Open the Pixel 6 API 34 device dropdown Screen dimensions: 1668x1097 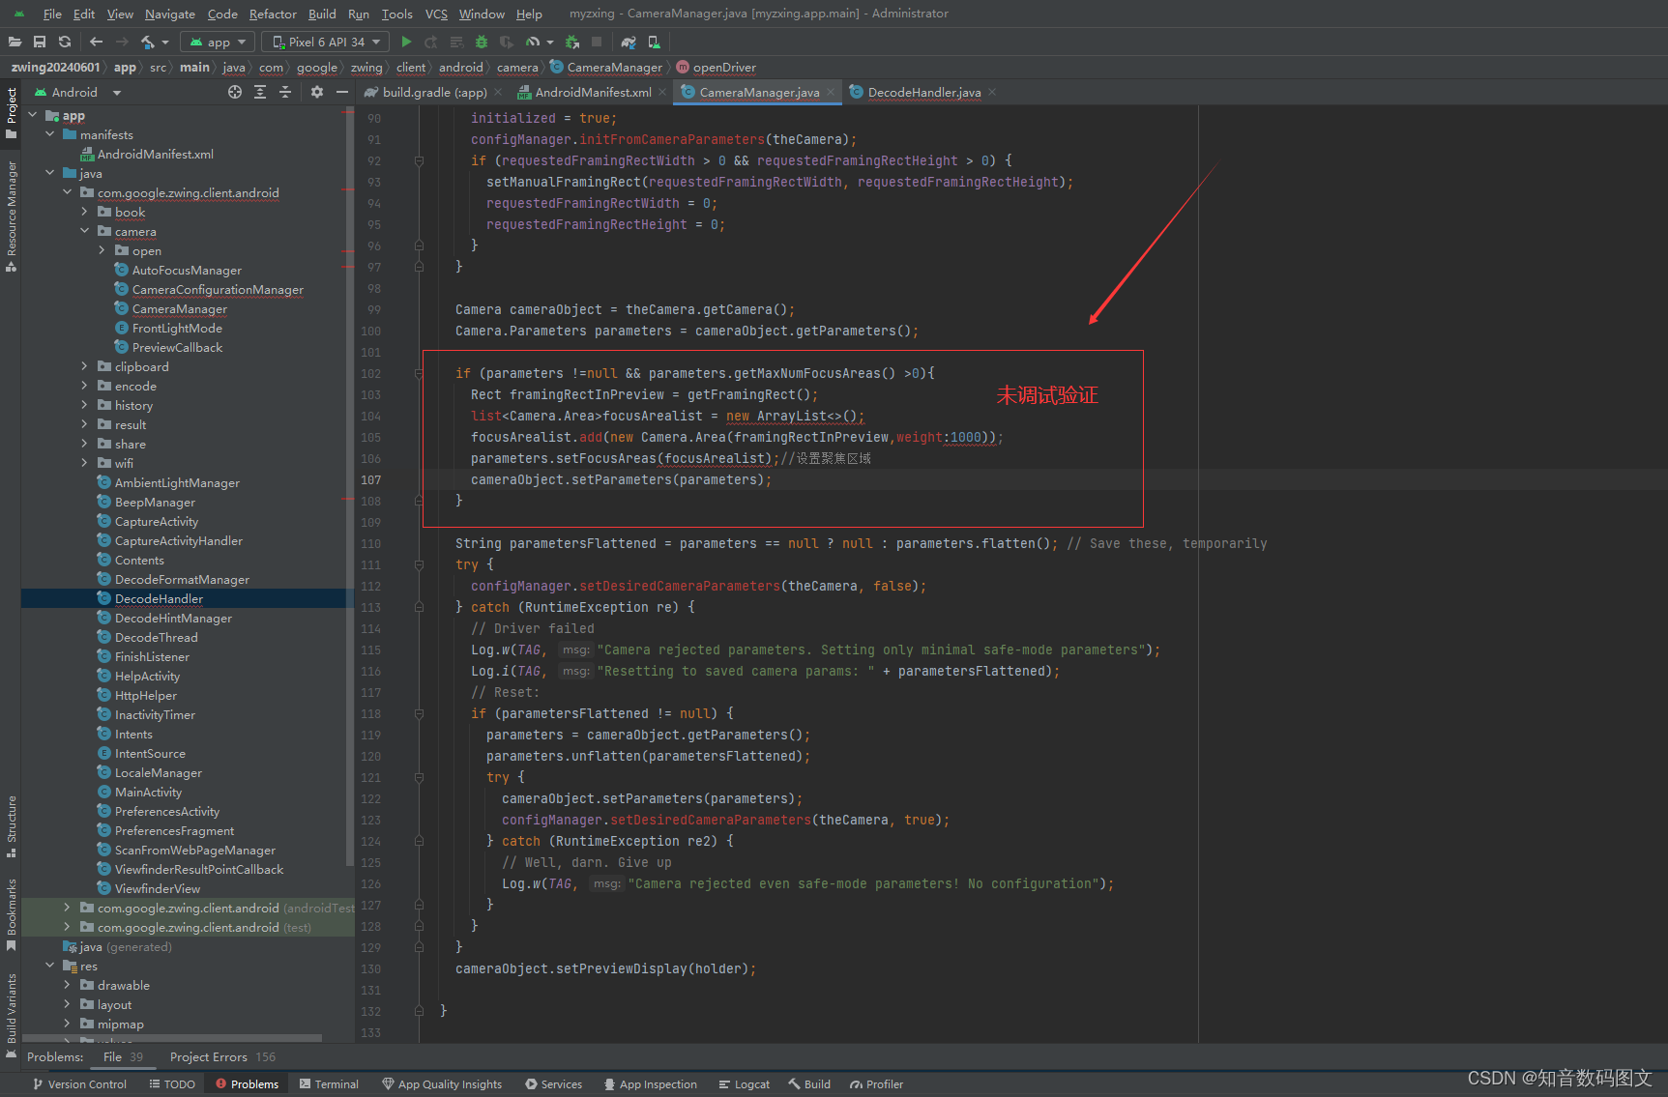pos(325,42)
